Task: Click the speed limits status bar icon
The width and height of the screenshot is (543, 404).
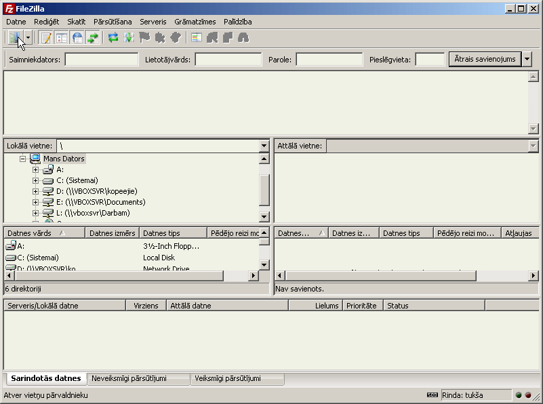Action: [433, 395]
